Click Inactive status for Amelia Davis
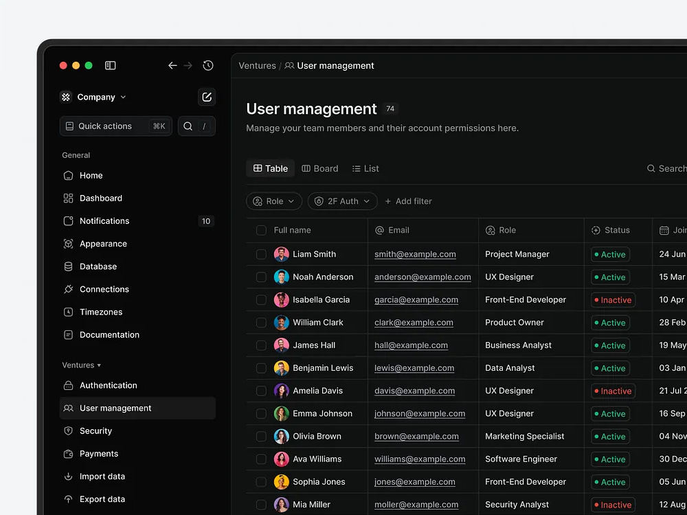Viewport: 687px width, 515px height. click(613, 391)
